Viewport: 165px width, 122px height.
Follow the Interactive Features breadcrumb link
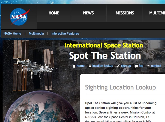(x=65, y=34)
